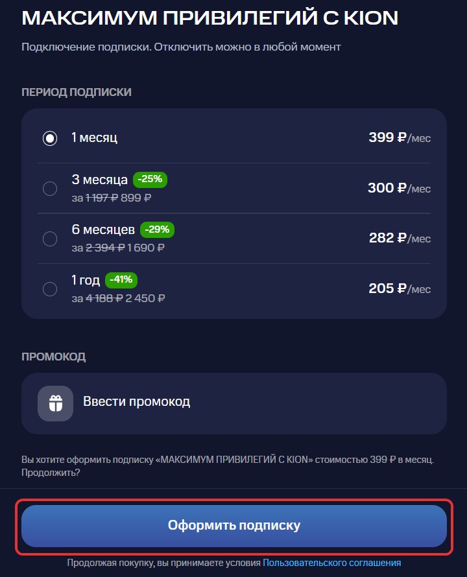The width and height of the screenshot is (467, 577).
Task: Select the 1 месяц subscription option
Action: click(50, 137)
